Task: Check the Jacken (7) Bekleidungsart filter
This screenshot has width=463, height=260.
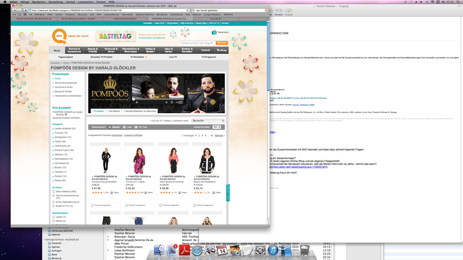Action: pos(54,217)
